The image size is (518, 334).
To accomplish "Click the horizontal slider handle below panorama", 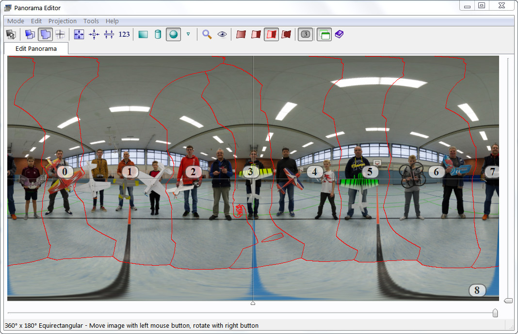I will click(495, 313).
